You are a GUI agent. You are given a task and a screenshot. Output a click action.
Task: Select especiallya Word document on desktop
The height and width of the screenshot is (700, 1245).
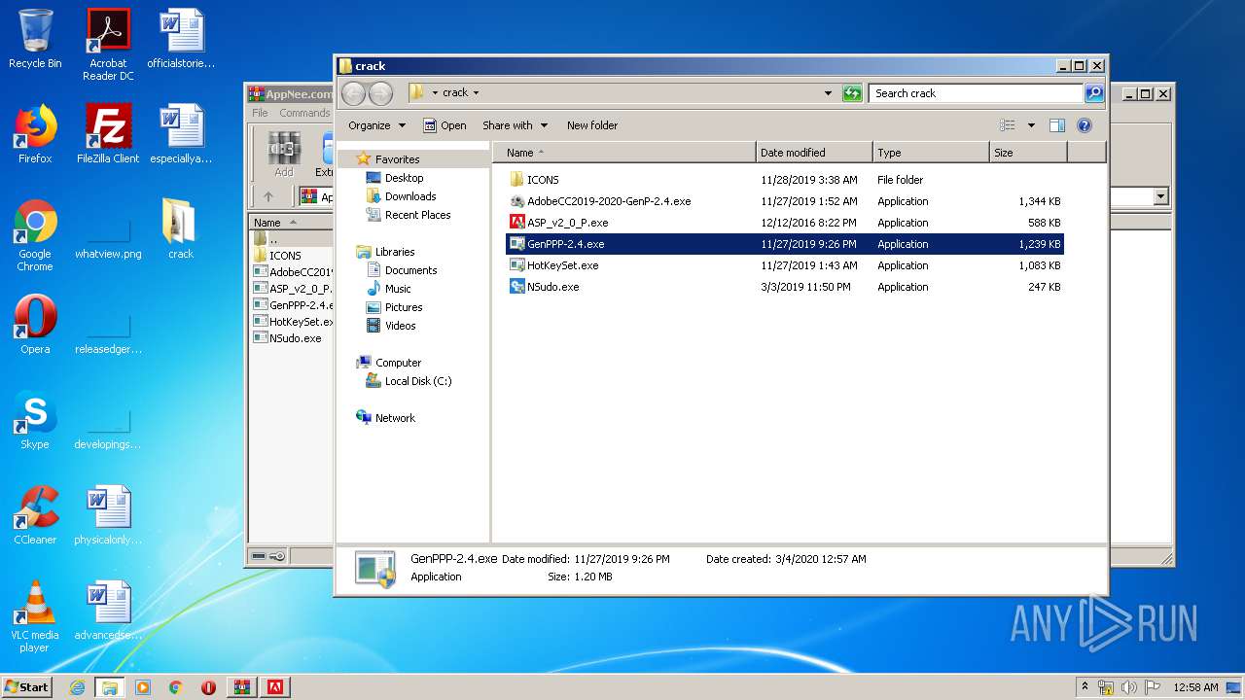pos(181,134)
